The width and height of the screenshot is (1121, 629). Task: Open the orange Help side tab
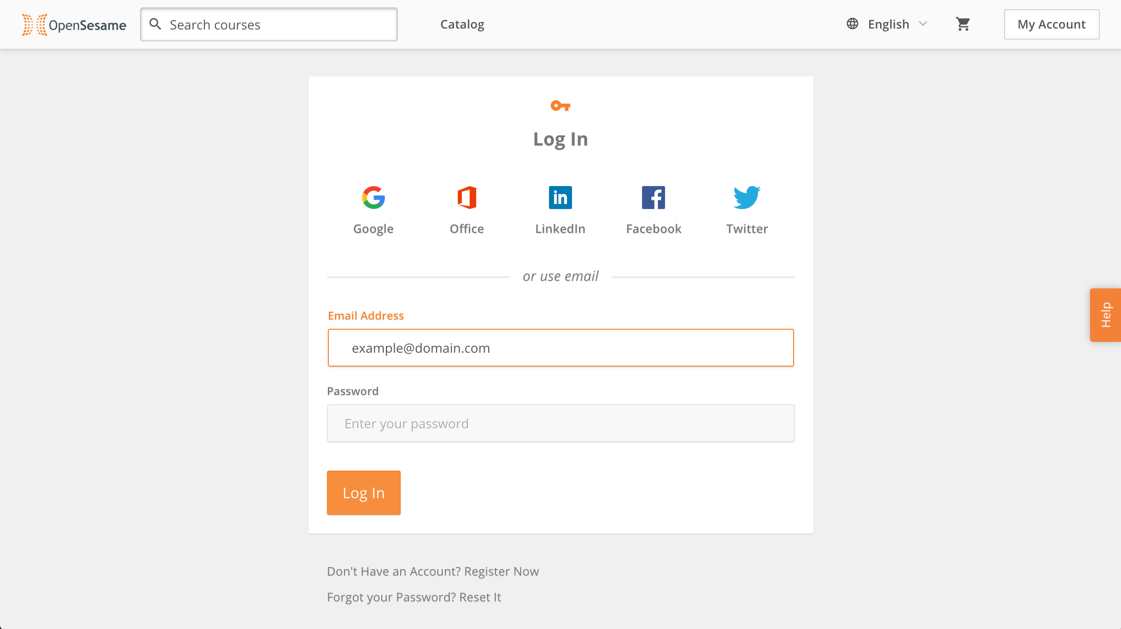tap(1105, 315)
